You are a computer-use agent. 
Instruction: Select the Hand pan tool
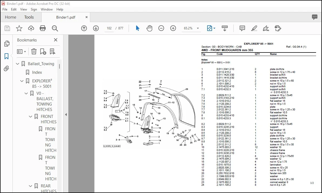click(149, 28)
